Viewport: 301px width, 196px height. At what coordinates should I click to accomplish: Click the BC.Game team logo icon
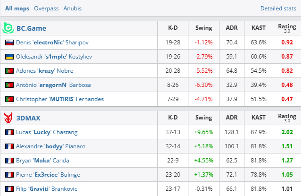(8, 28)
